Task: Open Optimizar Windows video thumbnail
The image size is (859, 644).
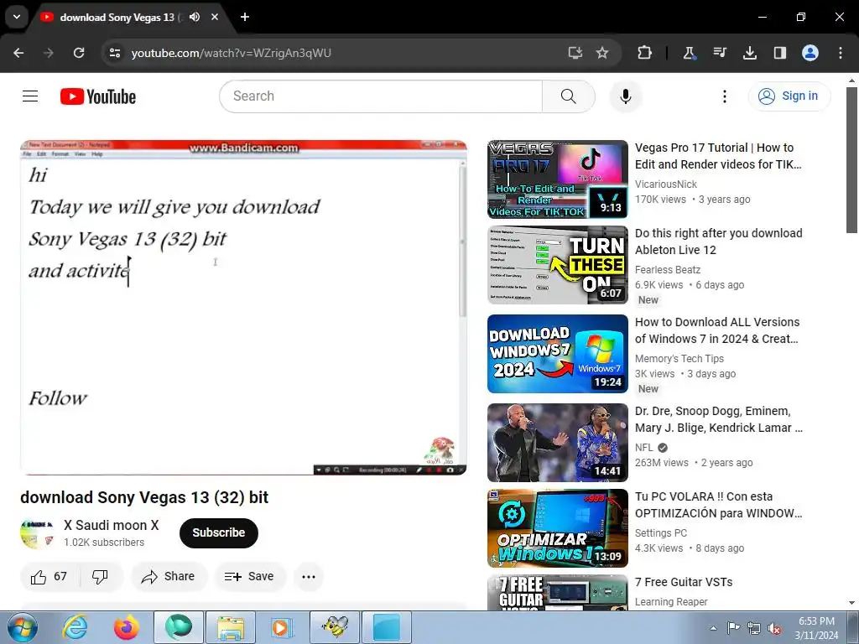Action: tap(558, 528)
